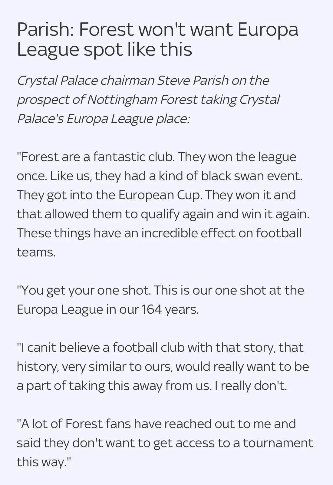Click the words "I really don't."

point(251,386)
